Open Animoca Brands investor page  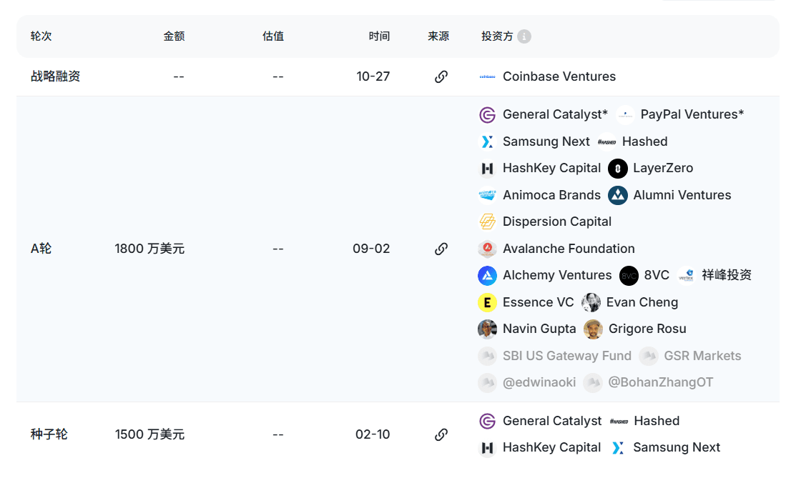(551, 195)
